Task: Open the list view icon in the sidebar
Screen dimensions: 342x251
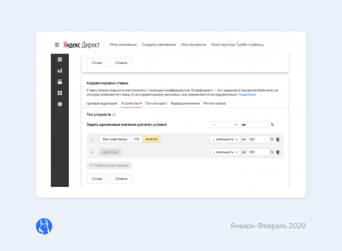Action: [x=59, y=59]
